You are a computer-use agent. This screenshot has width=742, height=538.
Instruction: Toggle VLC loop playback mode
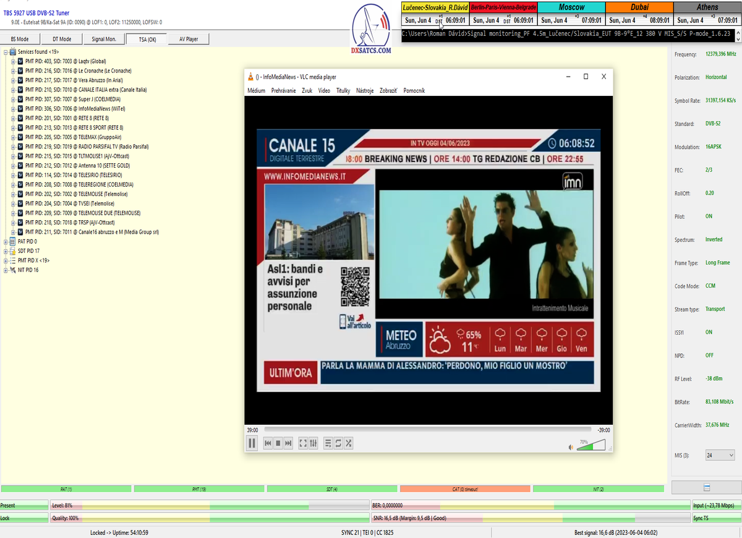(338, 443)
